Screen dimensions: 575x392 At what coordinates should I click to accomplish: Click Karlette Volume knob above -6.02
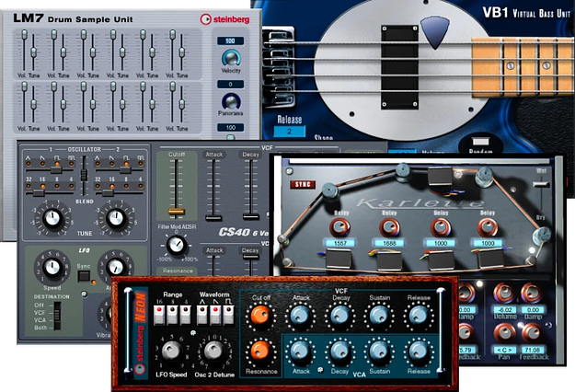tap(504, 294)
